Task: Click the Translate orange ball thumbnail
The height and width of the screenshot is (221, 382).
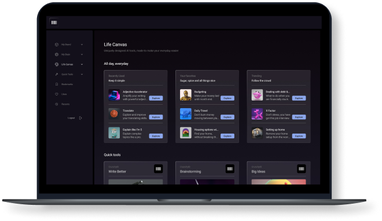Action: coord(114,114)
